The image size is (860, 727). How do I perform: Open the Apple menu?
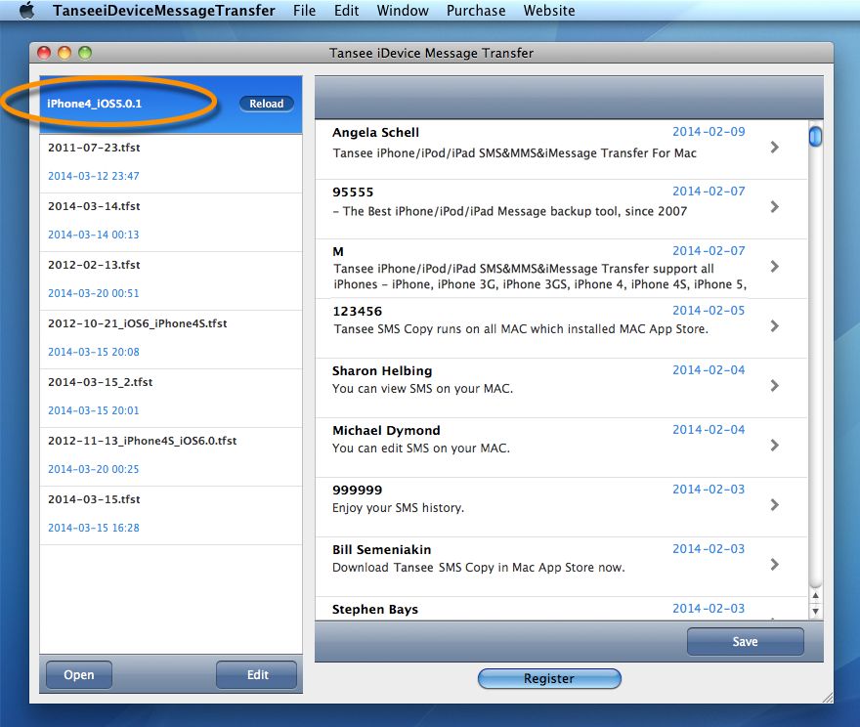point(27,11)
